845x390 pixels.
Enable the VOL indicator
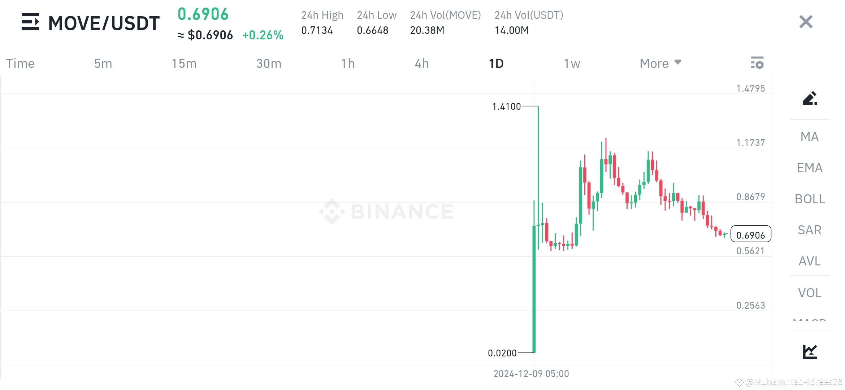click(809, 292)
